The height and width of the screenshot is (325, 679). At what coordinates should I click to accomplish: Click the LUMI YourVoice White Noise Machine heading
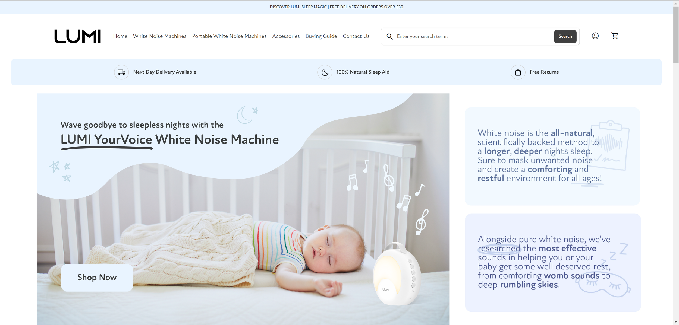pos(170,139)
